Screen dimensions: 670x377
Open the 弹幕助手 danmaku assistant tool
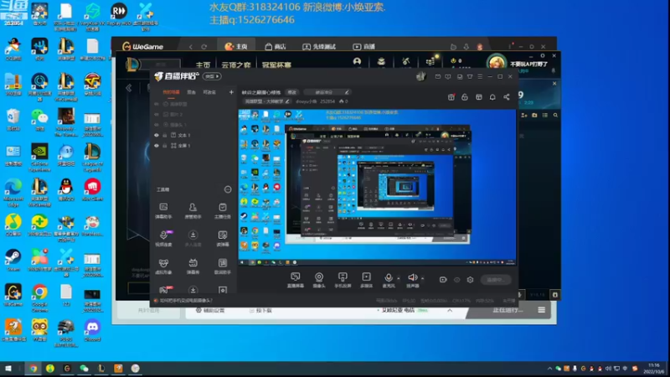pyautogui.click(x=163, y=211)
